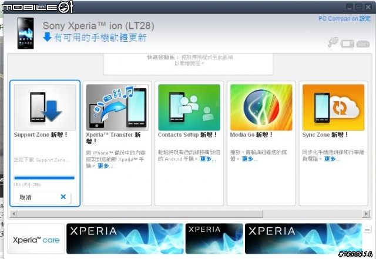Cancel the Support Zone download
Image resolution: width=376 pixels, height=259 pixels.
pyautogui.click(x=44, y=197)
